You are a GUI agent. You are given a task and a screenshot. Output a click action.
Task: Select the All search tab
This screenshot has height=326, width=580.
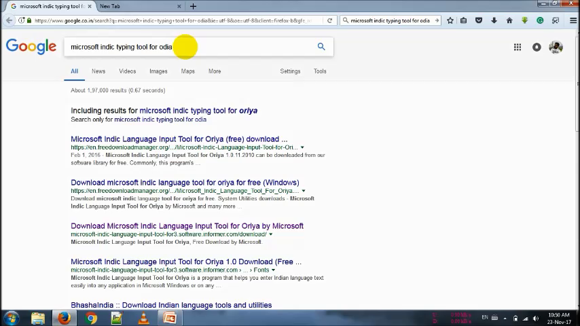[74, 71]
